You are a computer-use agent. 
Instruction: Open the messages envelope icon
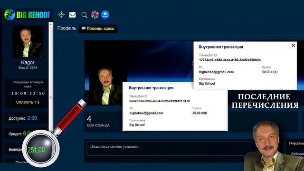[72, 15]
